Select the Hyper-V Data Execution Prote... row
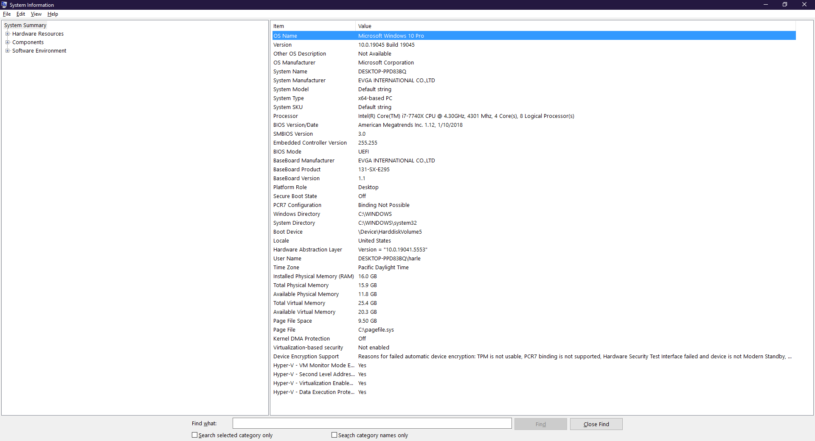Viewport: 815px width, 441px height. tap(534, 392)
